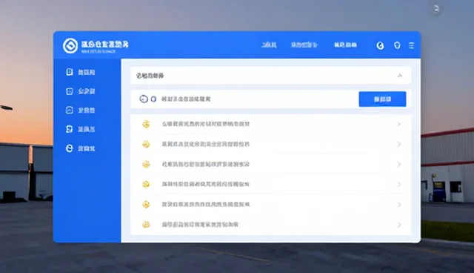Click the yellow icon of the second list row
The width and height of the screenshot is (474, 273).
[146, 144]
